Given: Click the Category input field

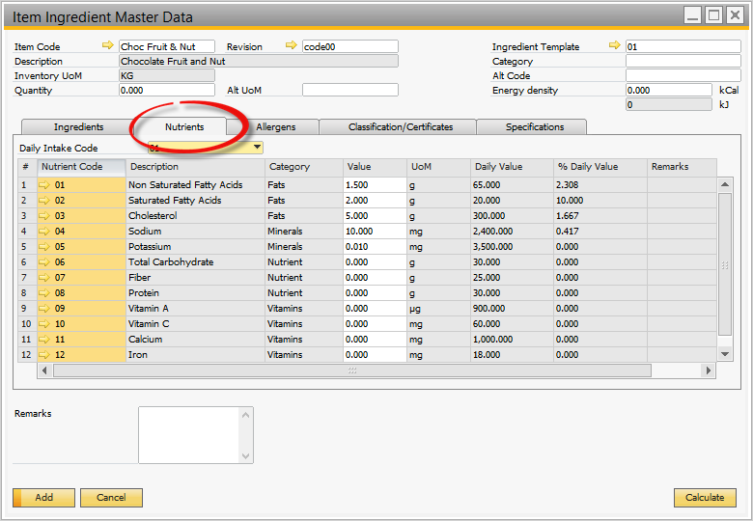Looking at the screenshot, I should point(683,61).
